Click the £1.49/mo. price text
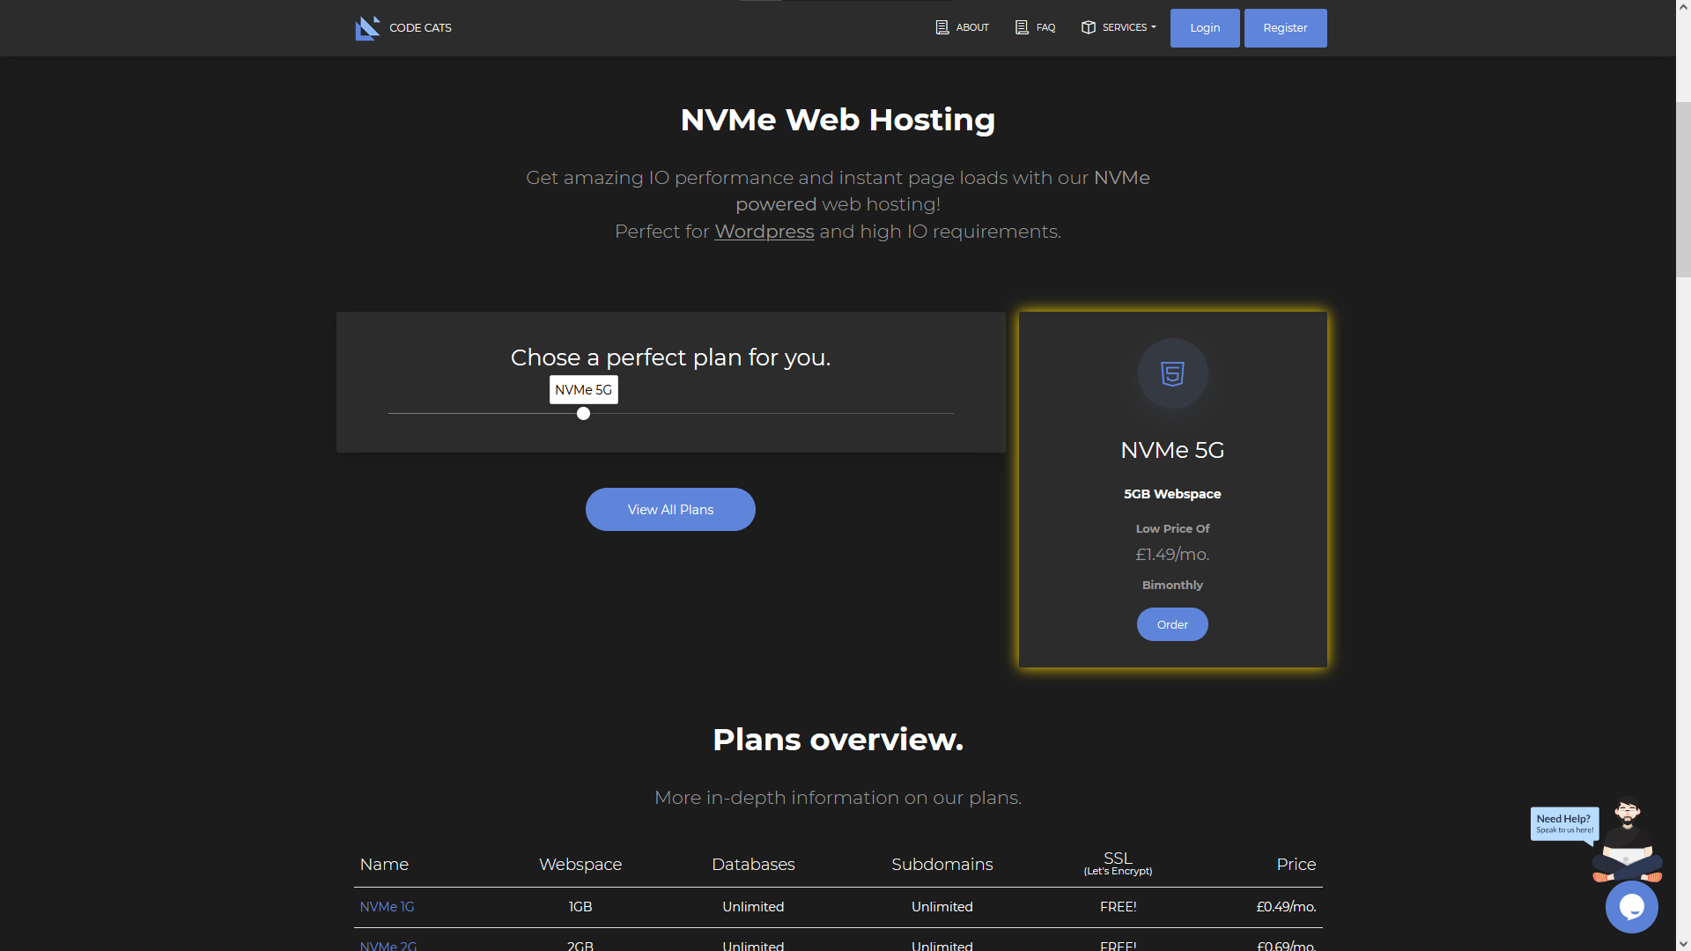 pyautogui.click(x=1172, y=555)
